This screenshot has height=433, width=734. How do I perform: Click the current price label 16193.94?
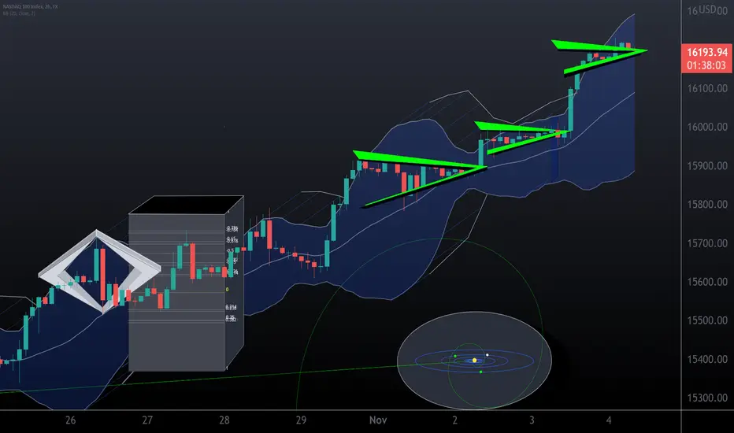pyautogui.click(x=707, y=53)
